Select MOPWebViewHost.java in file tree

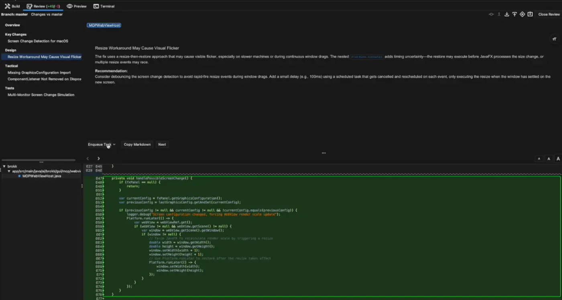(x=41, y=176)
